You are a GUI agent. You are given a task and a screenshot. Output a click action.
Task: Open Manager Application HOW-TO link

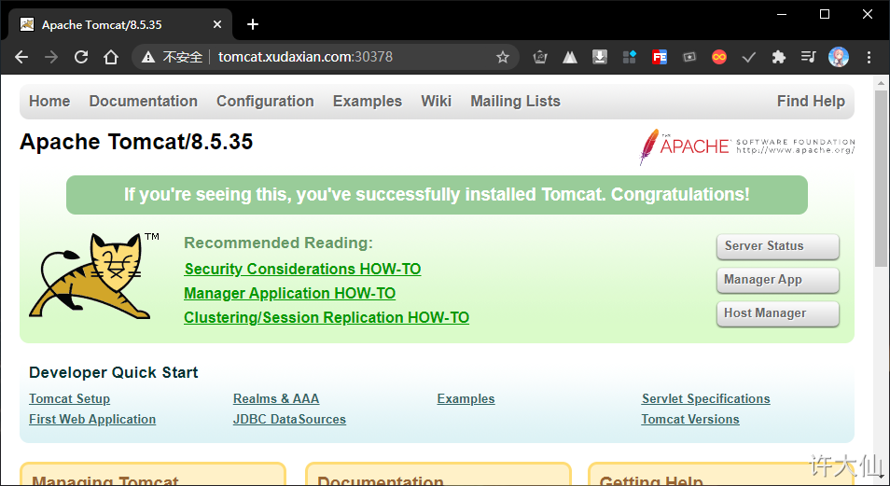point(289,294)
